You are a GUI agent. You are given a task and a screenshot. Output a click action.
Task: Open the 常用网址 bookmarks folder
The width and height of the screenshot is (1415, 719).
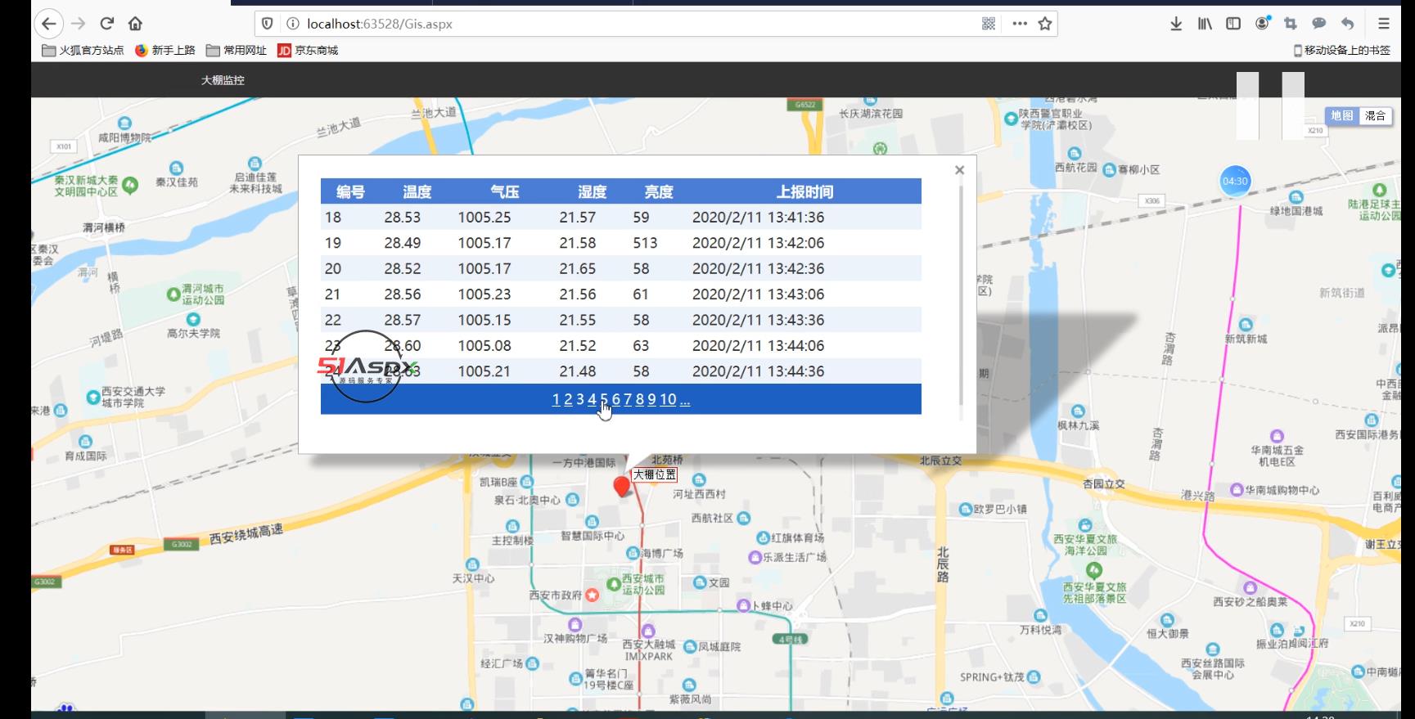click(x=237, y=51)
